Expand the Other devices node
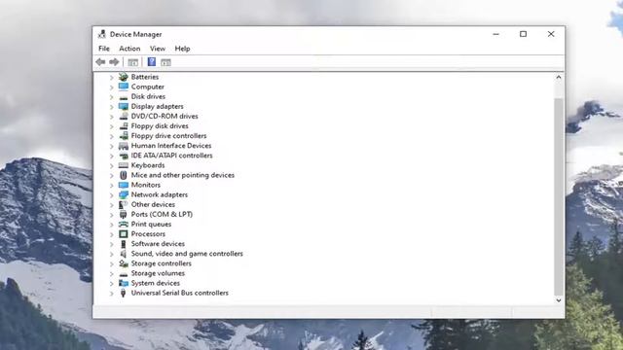 click(112, 205)
